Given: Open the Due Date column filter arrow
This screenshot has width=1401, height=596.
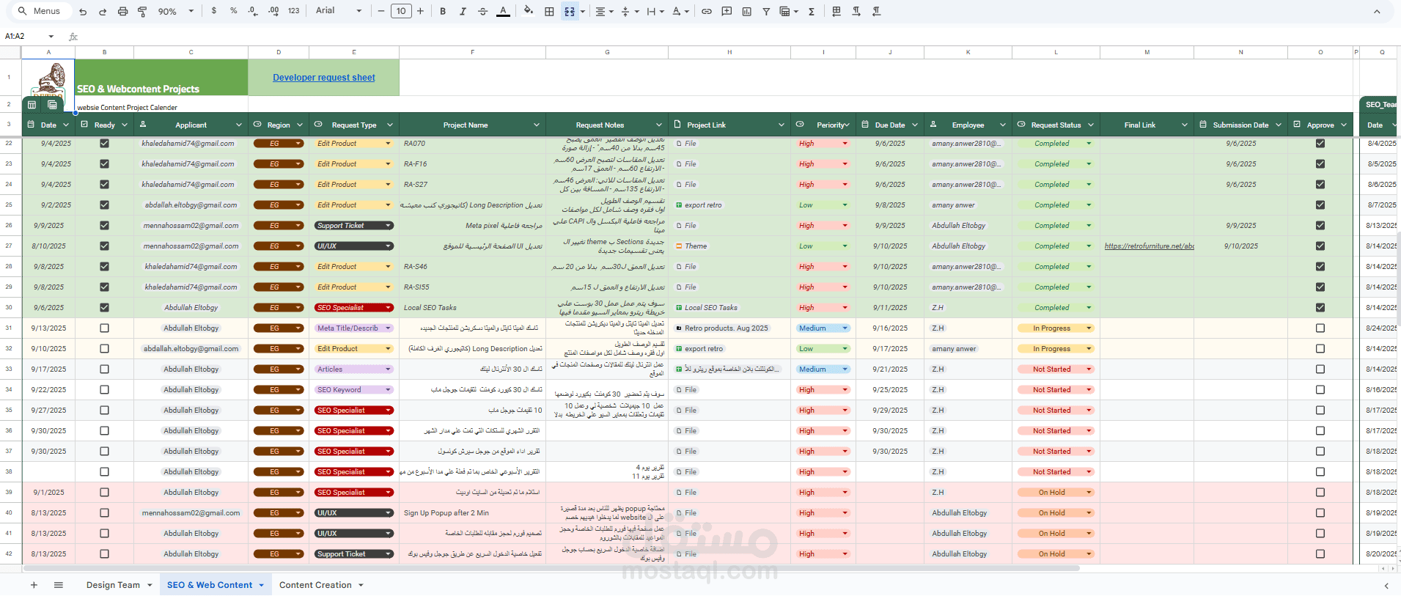Looking at the screenshot, I should pos(915,125).
